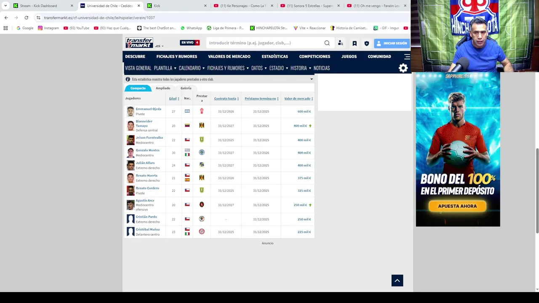539x303 pixels.
Task: Click the scroll-to-top arrow button
Action: point(397,281)
